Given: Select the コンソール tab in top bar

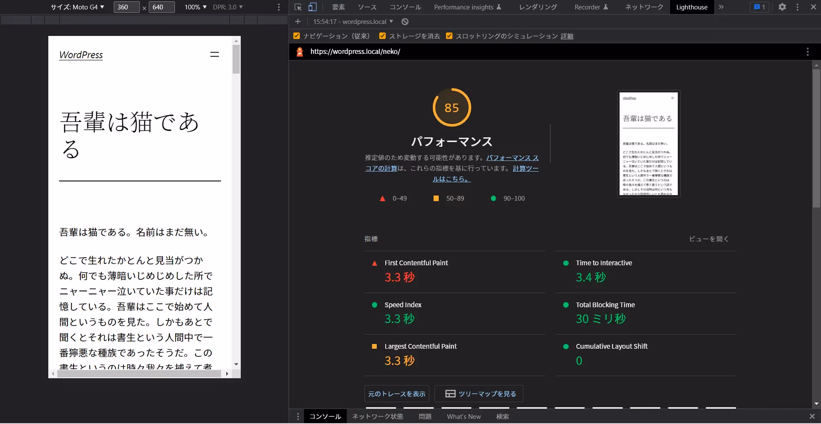Looking at the screenshot, I should click(x=405, y=7).
